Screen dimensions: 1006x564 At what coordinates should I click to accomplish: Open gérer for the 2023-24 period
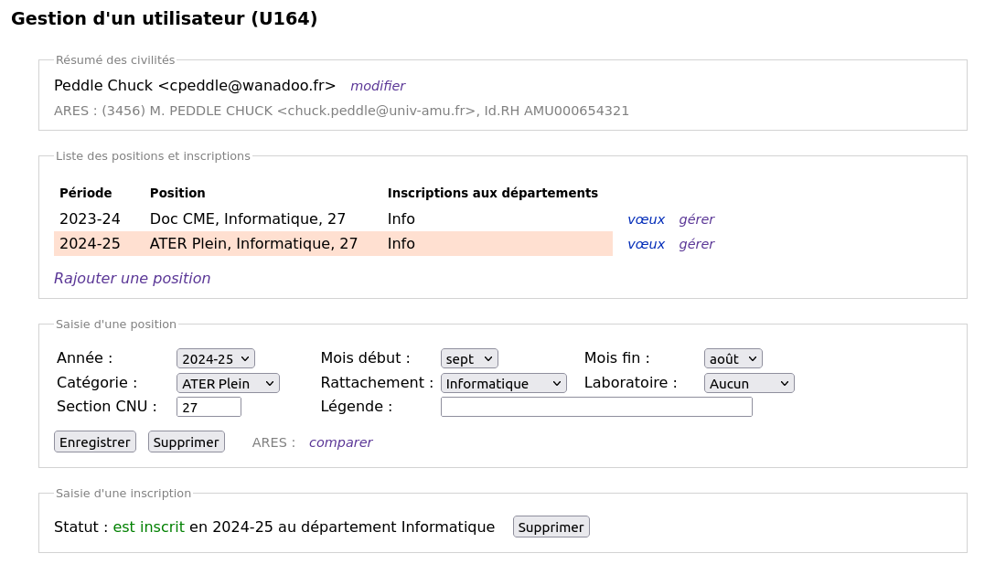[x=696, y=219]
